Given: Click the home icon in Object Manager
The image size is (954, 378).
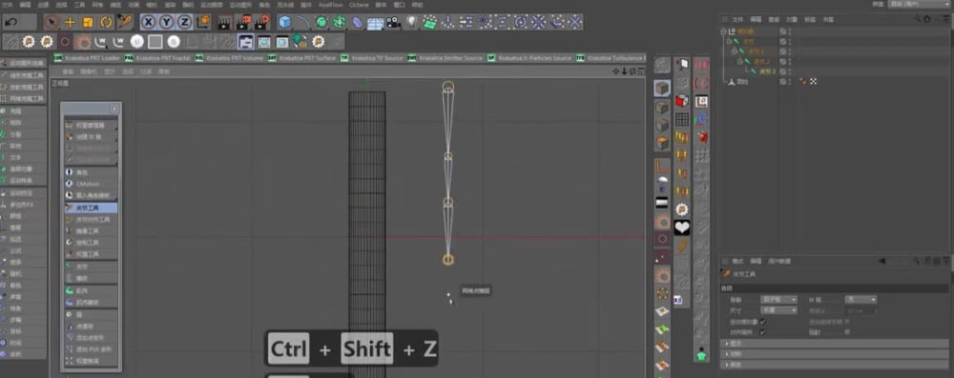Looking at the screenshot, I should pyautogui.click(x=926, y=19).
